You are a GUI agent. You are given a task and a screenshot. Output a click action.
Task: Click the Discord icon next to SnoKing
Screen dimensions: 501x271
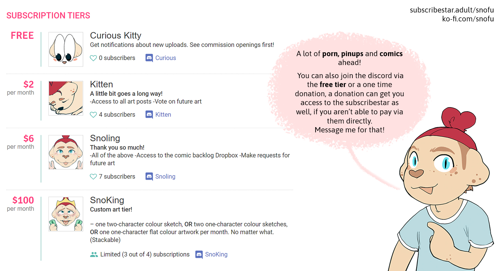pyautogui.click(x=199, y=255)
